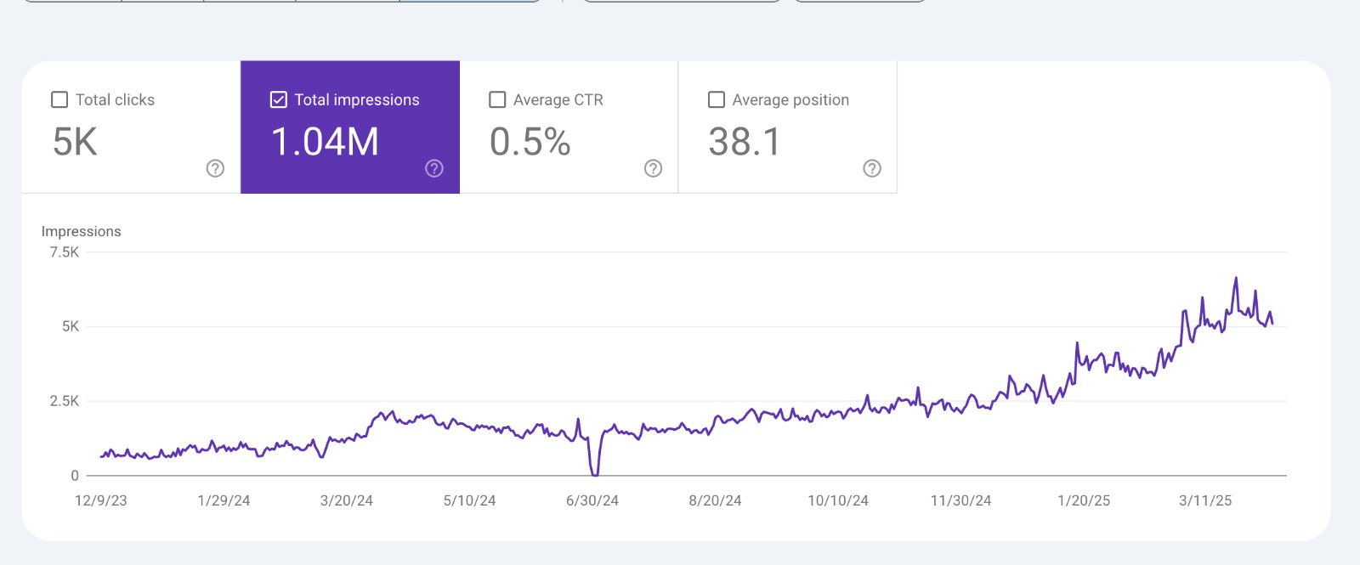Screen dimensions: 1360x565
Task: Click the highest impressions peak on the chart
Action: pos(1236,279)
